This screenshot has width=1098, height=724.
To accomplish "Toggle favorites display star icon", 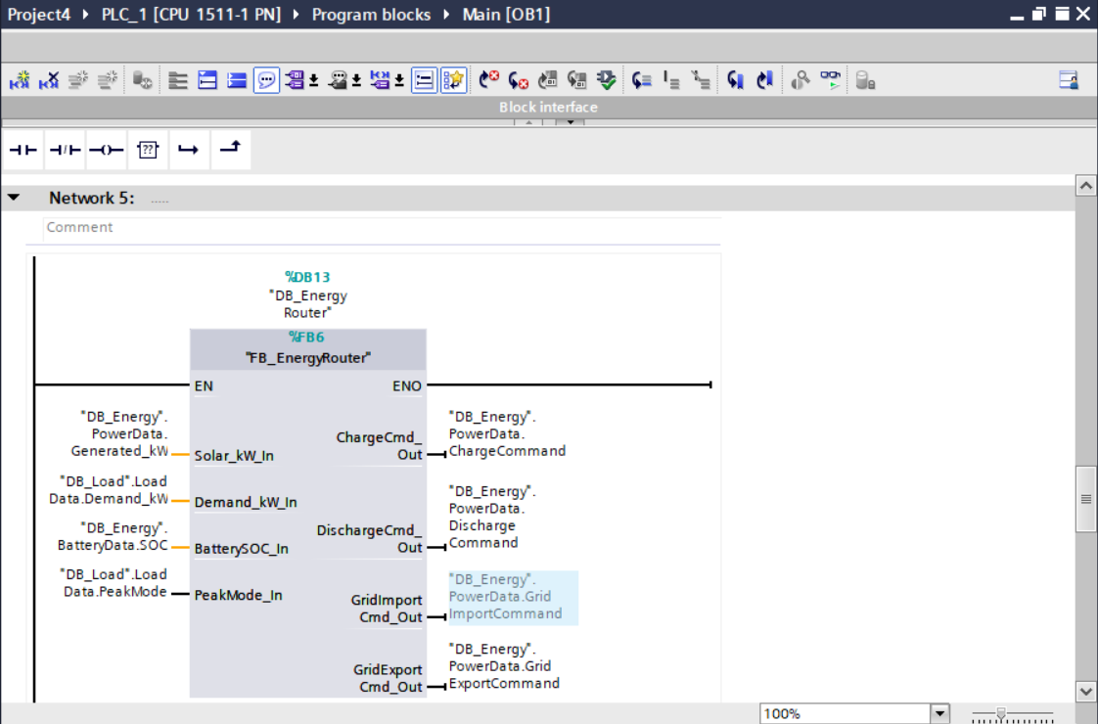I will click(453, 80).
